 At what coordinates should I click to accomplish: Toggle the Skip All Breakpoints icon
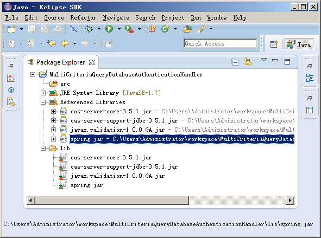pyautogui.click(x=73, y=29)
